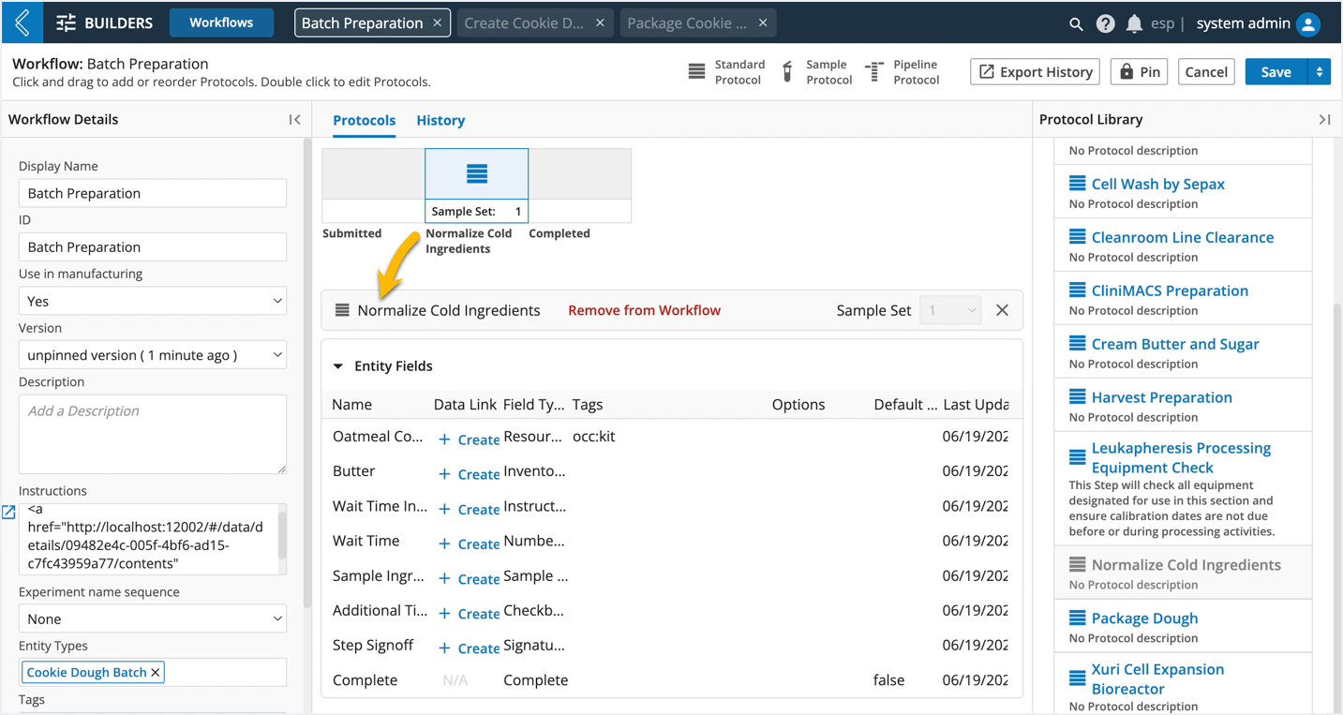Click the Display Name input field
This screenshot has width=1343, height=715.
click(153, 193)
